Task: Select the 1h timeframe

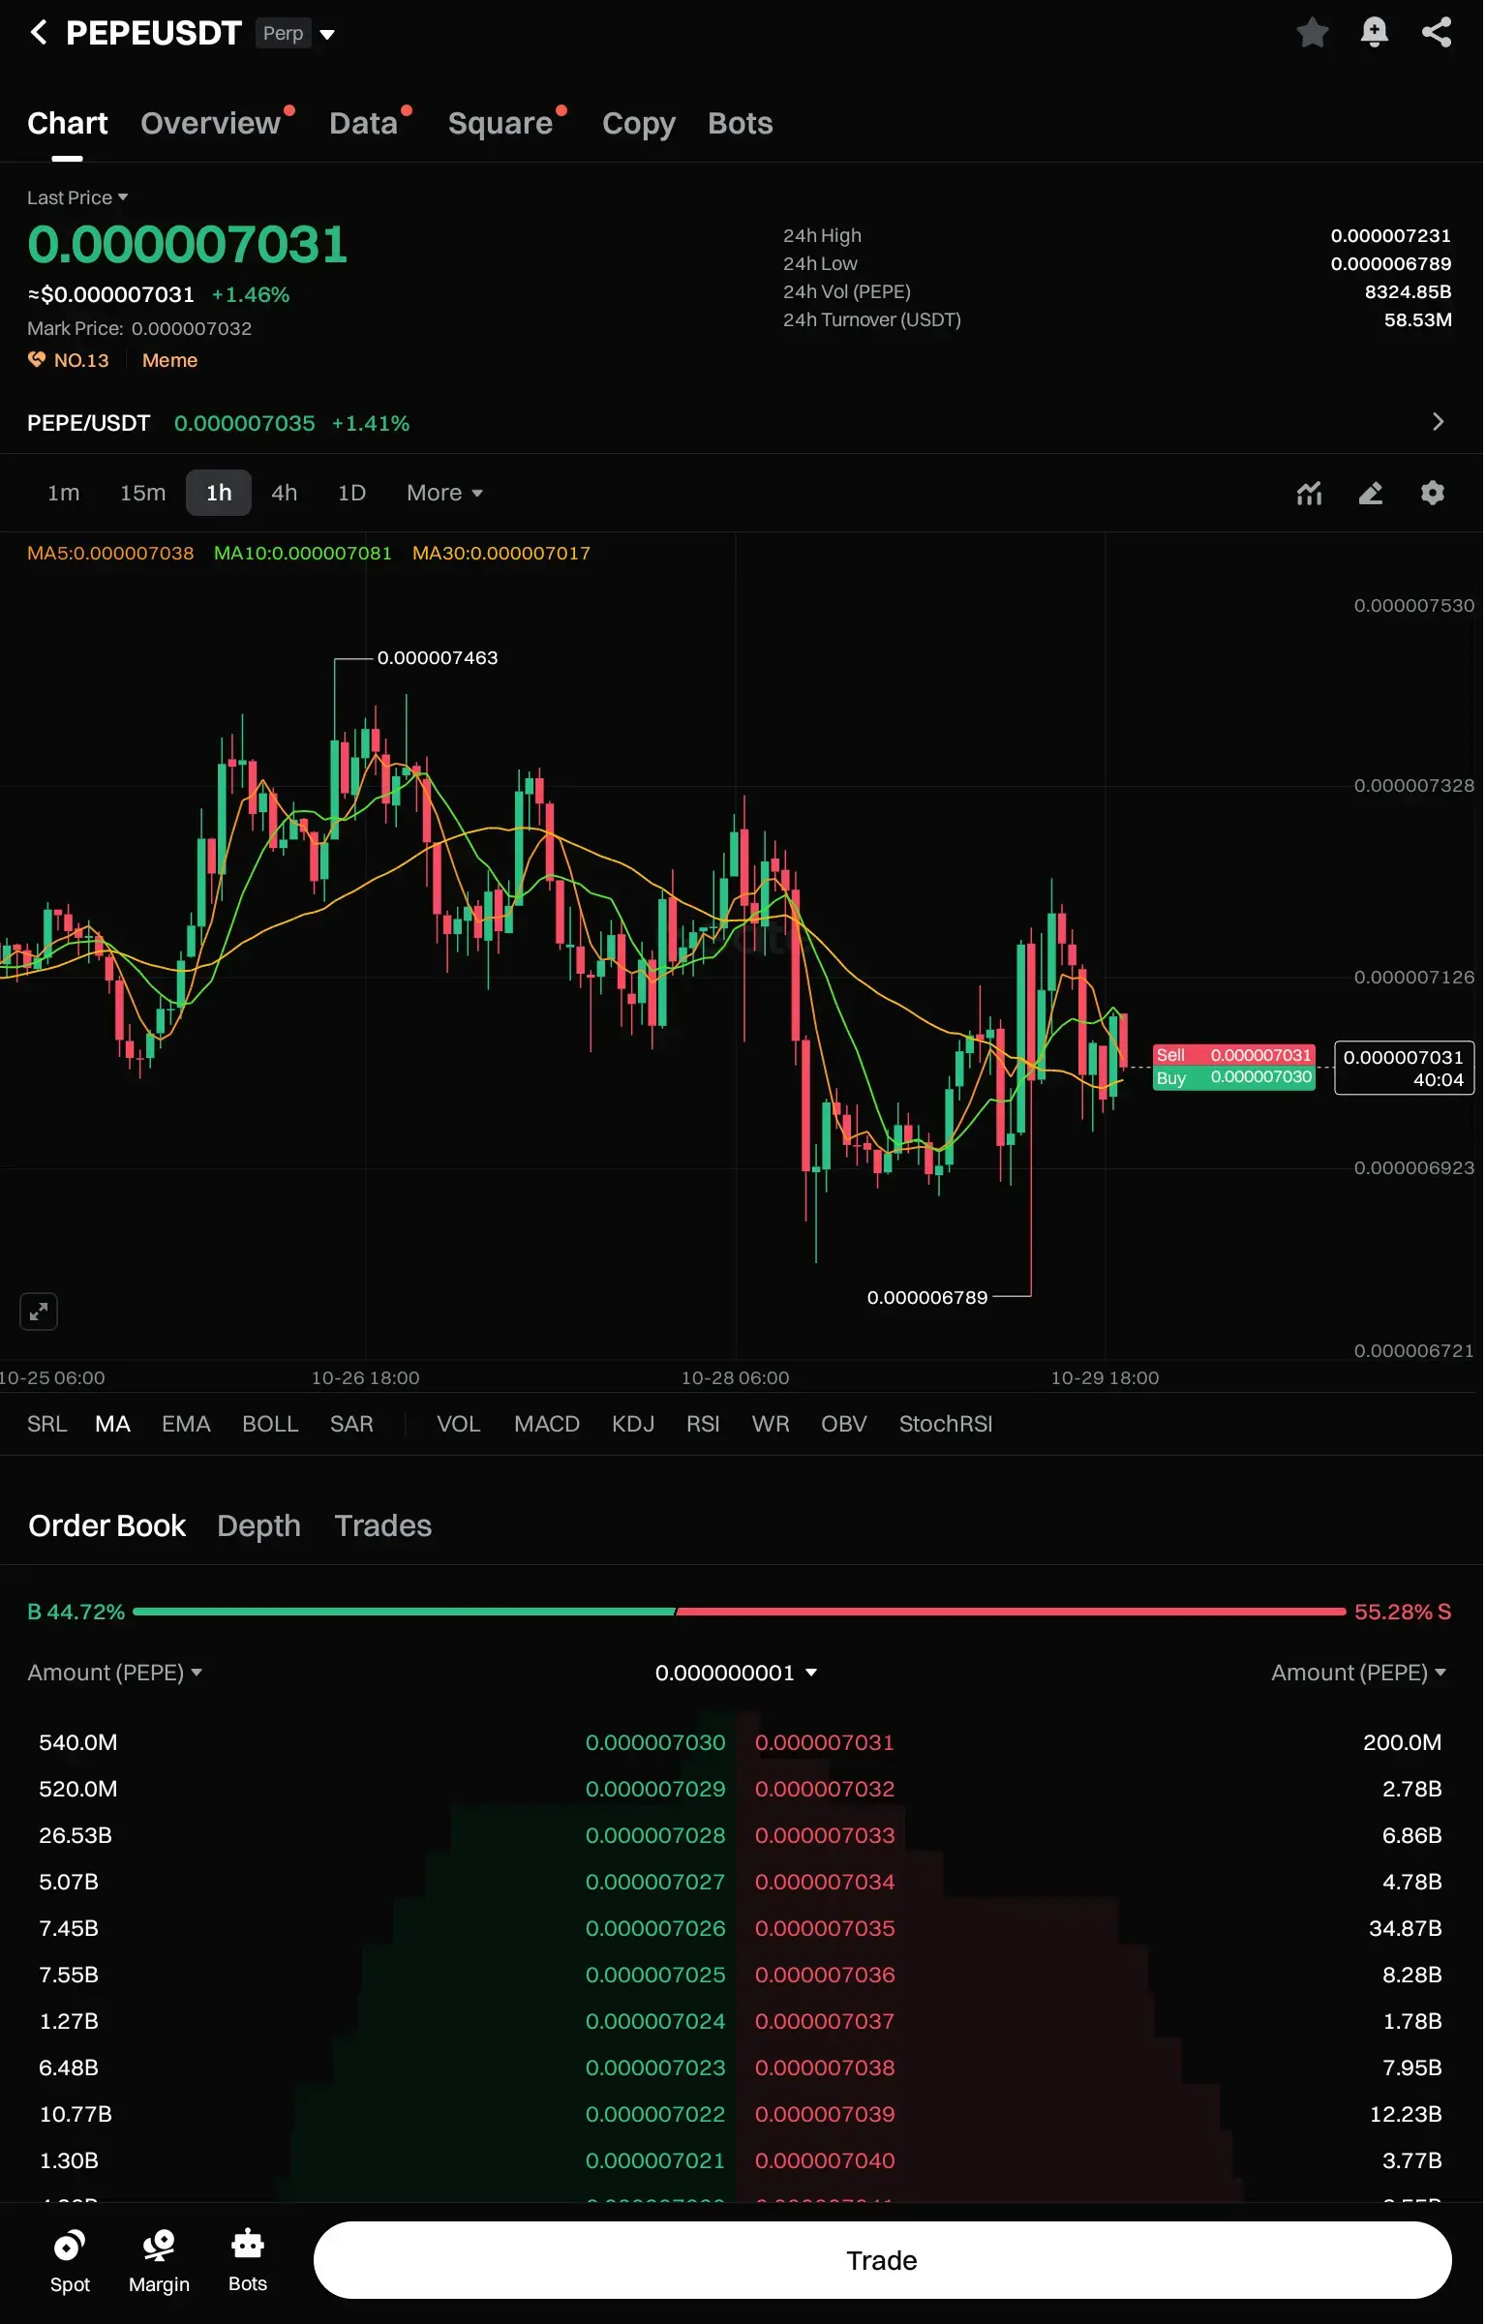Action: click(x=219, y=493)
